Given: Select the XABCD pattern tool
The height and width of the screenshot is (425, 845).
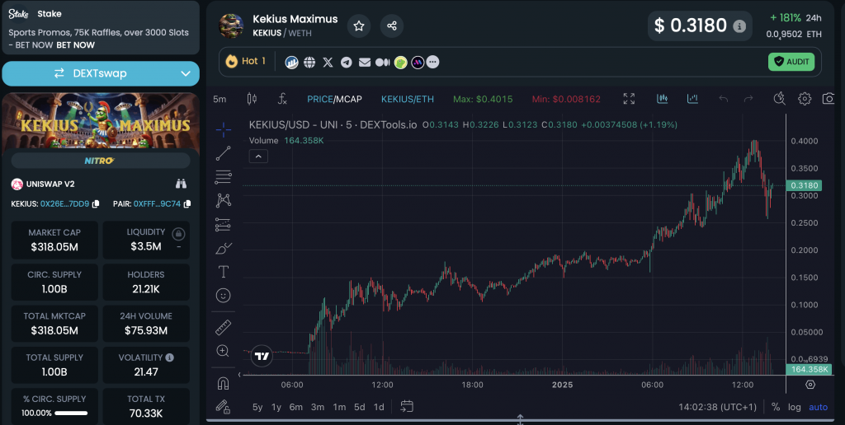Looking at the screenshot, I should (223, 201).
